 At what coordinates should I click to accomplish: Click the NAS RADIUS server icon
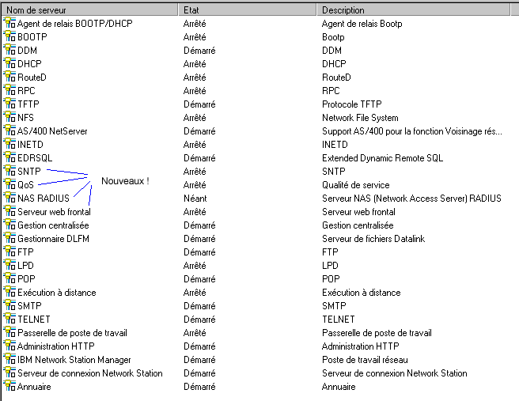point(9,198)
